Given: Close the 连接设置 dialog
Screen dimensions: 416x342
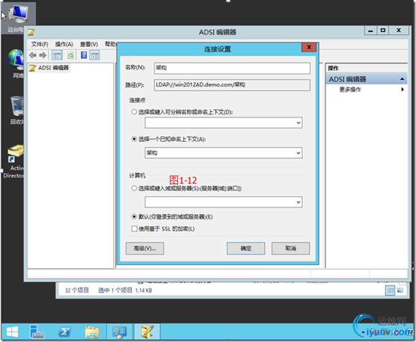Looking at the screenshot, I should [309, 47].
